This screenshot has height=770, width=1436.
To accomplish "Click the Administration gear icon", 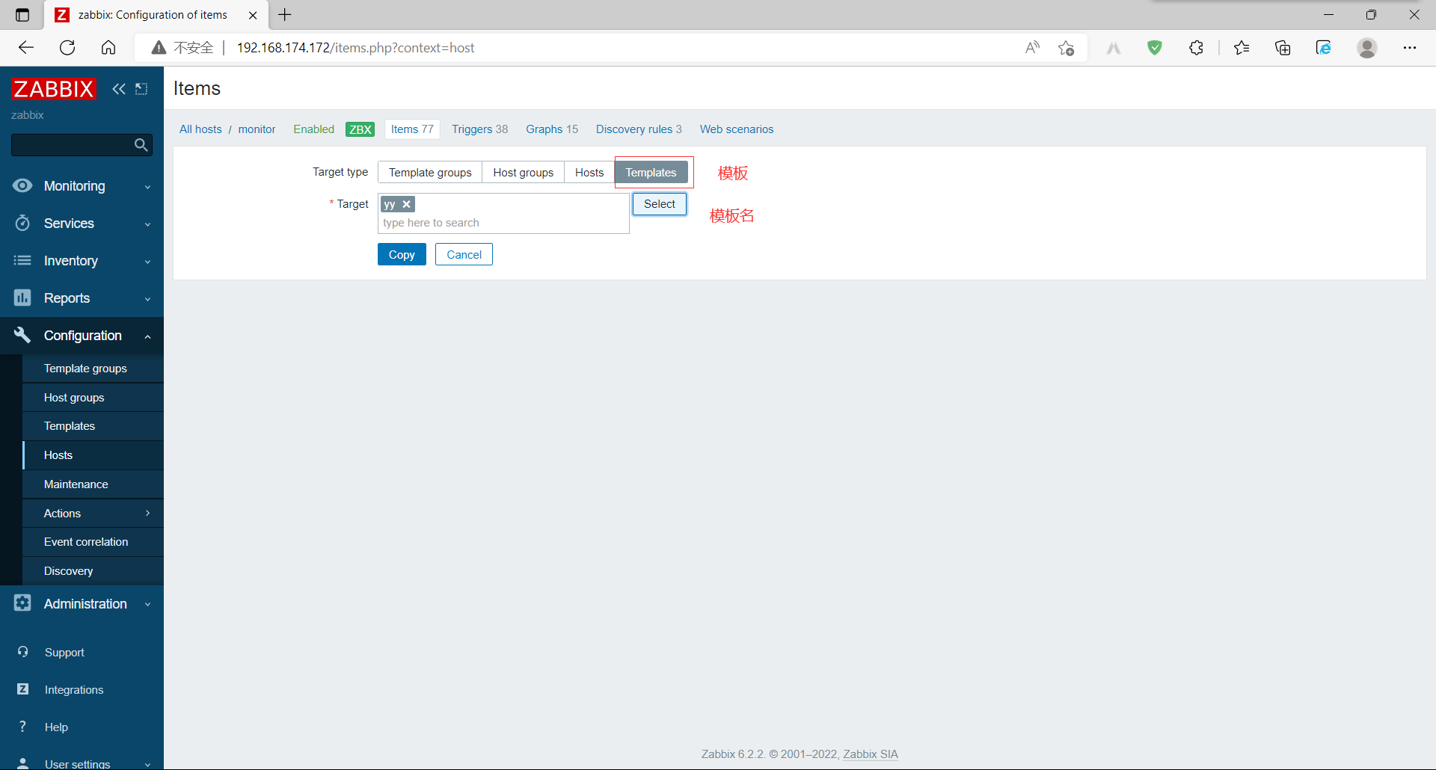I will (x=22, y=603).
